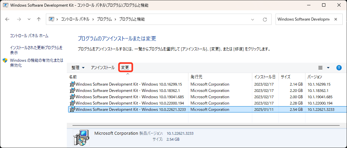Click install date 2025/01/11

(x=264, y=110)
